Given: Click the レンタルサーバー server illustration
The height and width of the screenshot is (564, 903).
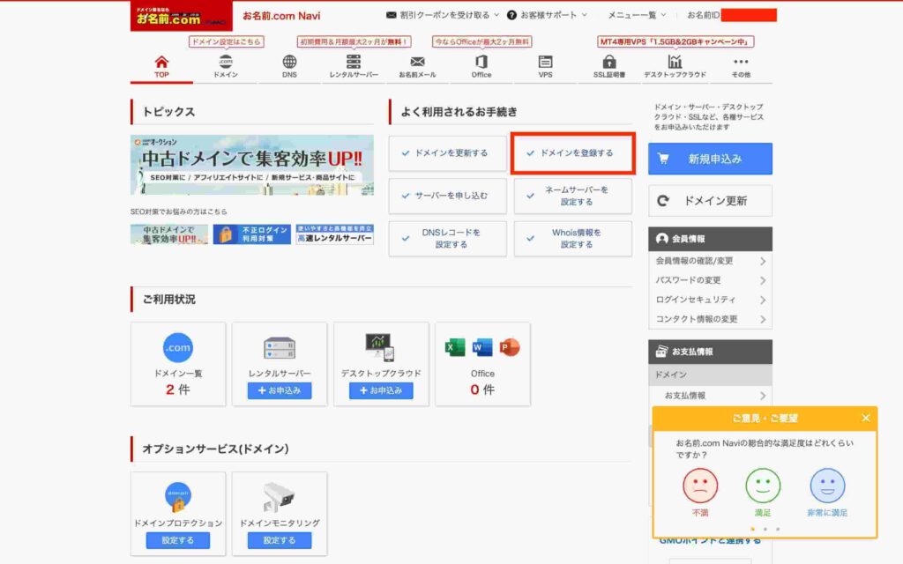Looking at the screenshot, I should click(x=280, y=348).
